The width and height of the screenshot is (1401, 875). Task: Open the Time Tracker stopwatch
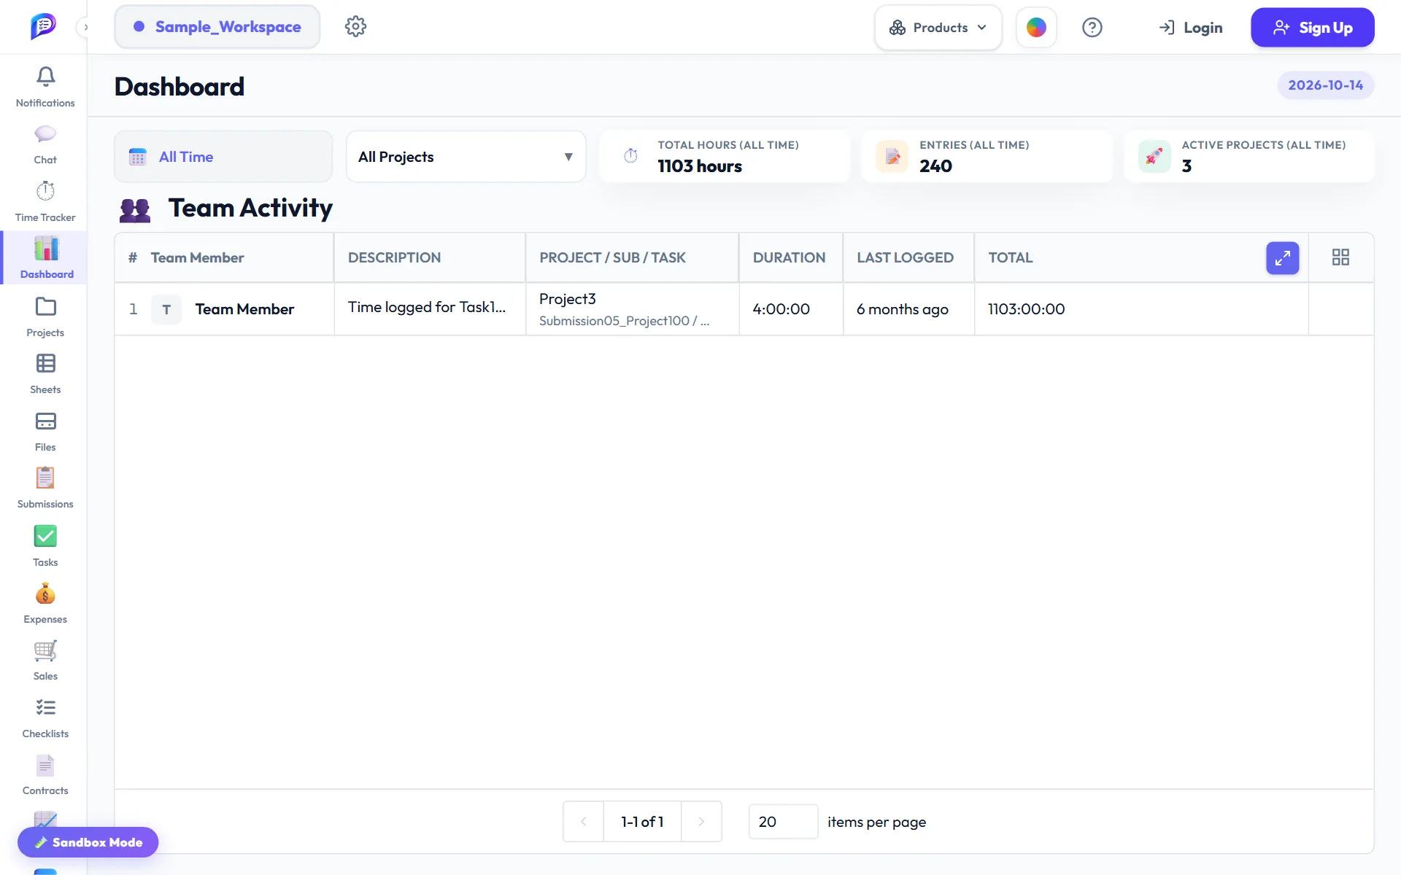(x=45, y=192)
